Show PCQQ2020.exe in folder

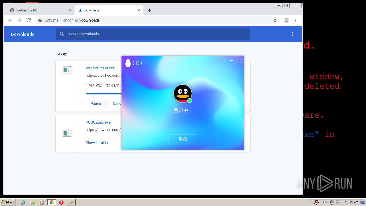click(97, 142)
